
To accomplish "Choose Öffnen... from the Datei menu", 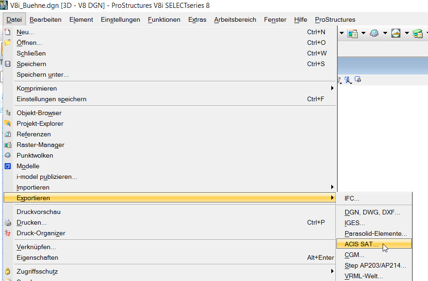I will [170, 43].
